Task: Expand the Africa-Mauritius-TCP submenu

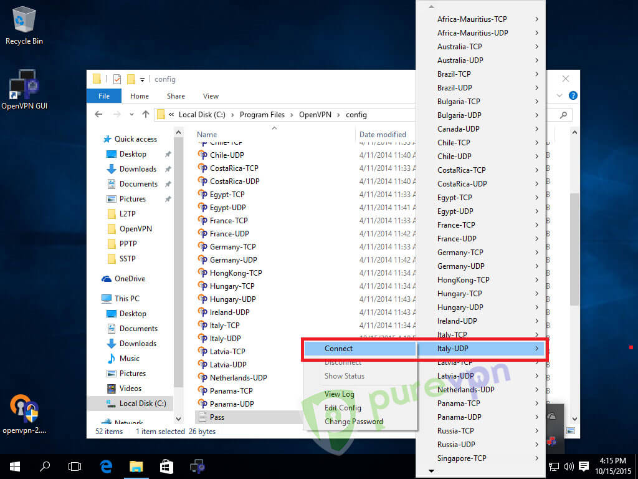Action: 482,19
